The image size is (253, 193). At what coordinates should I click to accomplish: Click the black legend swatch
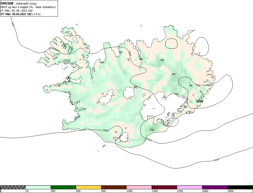240,187
